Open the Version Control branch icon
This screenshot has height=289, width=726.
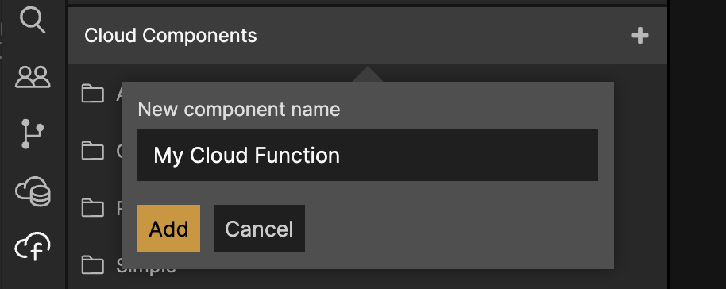pos(33,134)
